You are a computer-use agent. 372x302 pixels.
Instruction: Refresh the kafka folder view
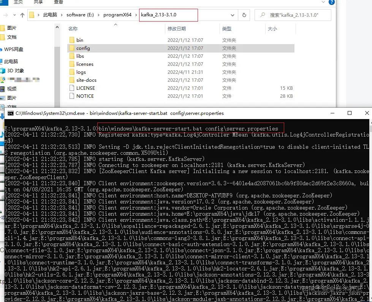tap(244, 15)
